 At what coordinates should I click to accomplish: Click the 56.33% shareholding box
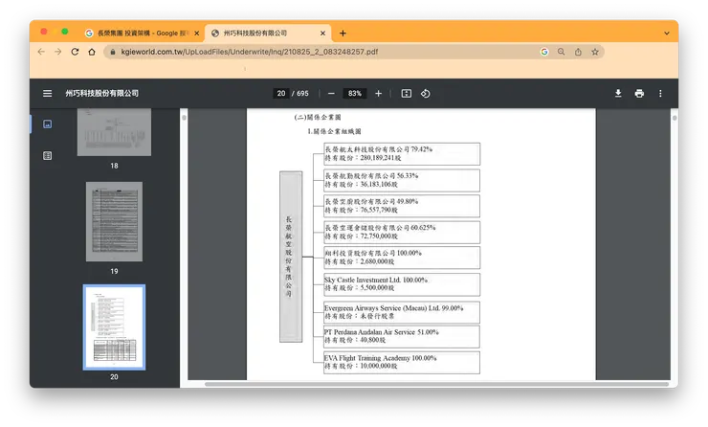pyautogui.click(x=402, y=180)
